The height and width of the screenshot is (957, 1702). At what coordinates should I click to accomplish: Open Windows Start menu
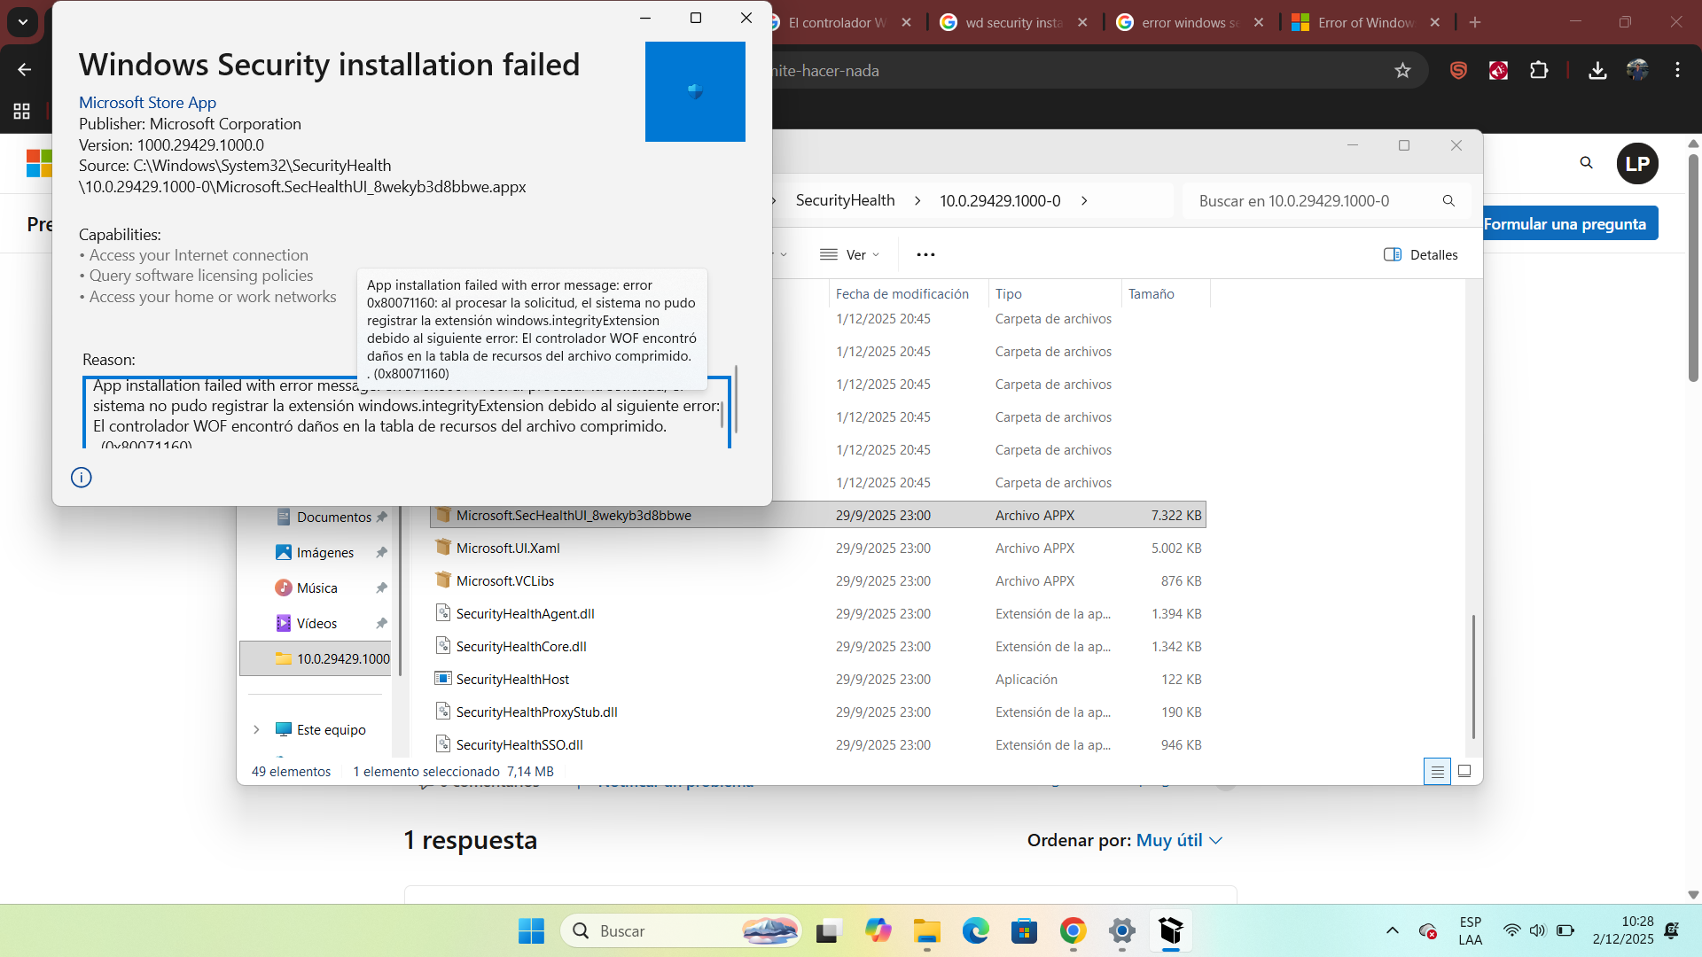coord(531,931)
